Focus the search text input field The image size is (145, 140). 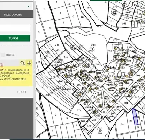pyautogui.click(x=15, y=28)
